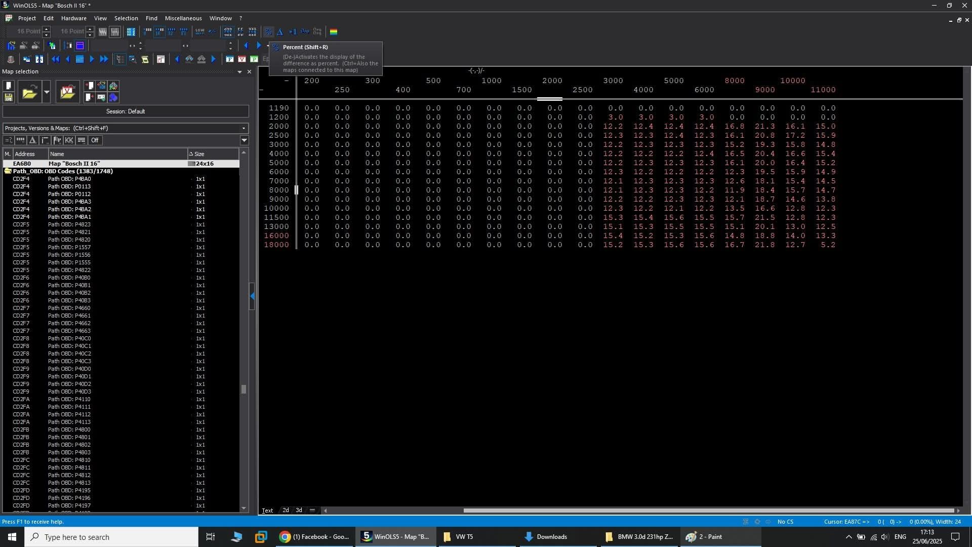The width and height of the screenshot is (972, 547).
Task: Open the rainbow color settings icon
Action: [x=334, y=32]
